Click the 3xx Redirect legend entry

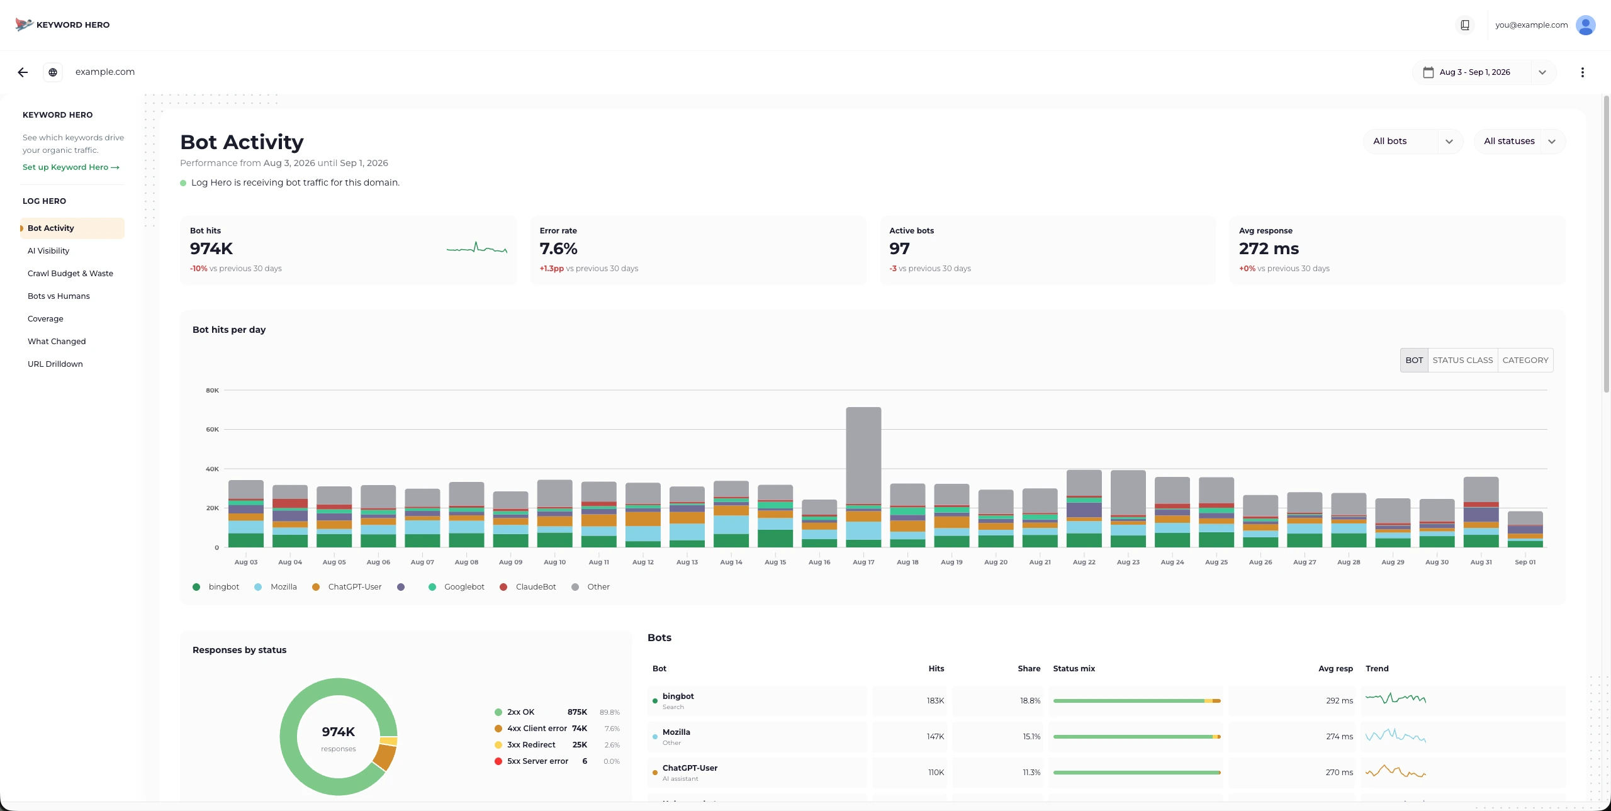[x=557, y=745]
